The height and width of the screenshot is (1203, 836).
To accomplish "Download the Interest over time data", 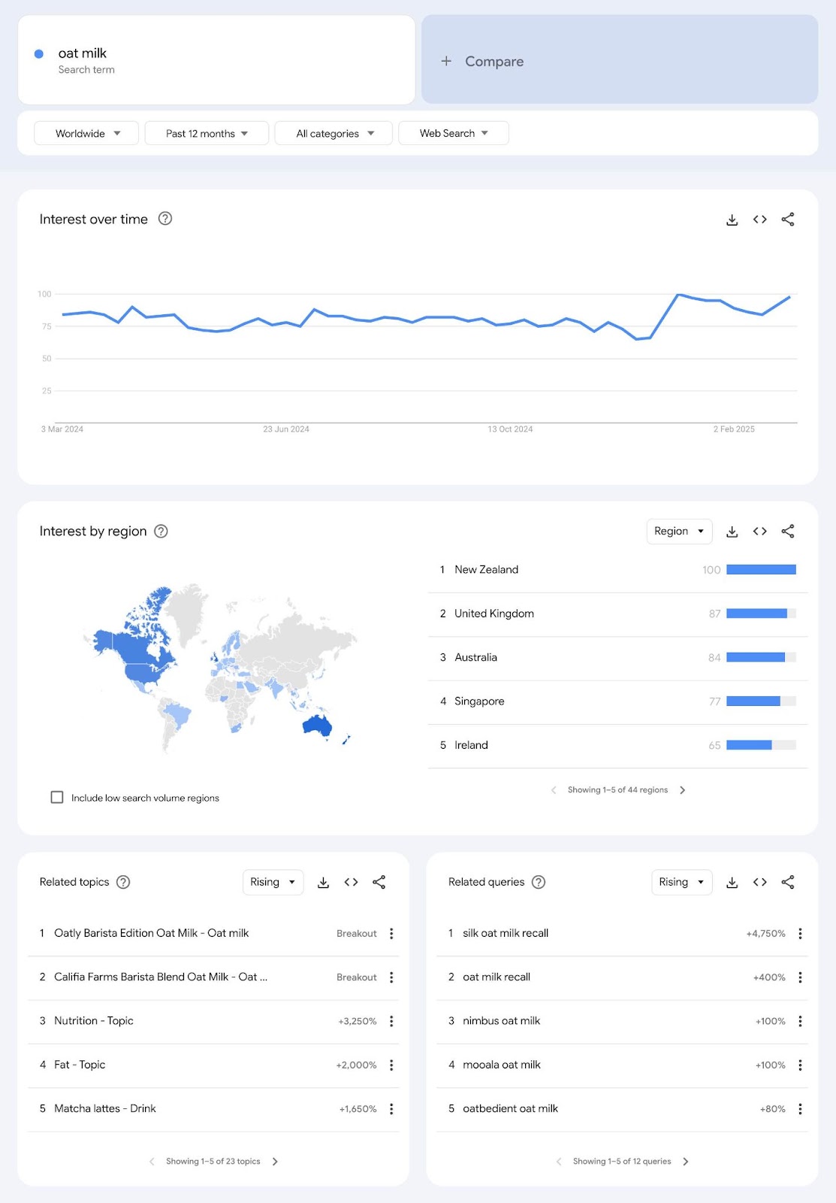I will point(732,219).
